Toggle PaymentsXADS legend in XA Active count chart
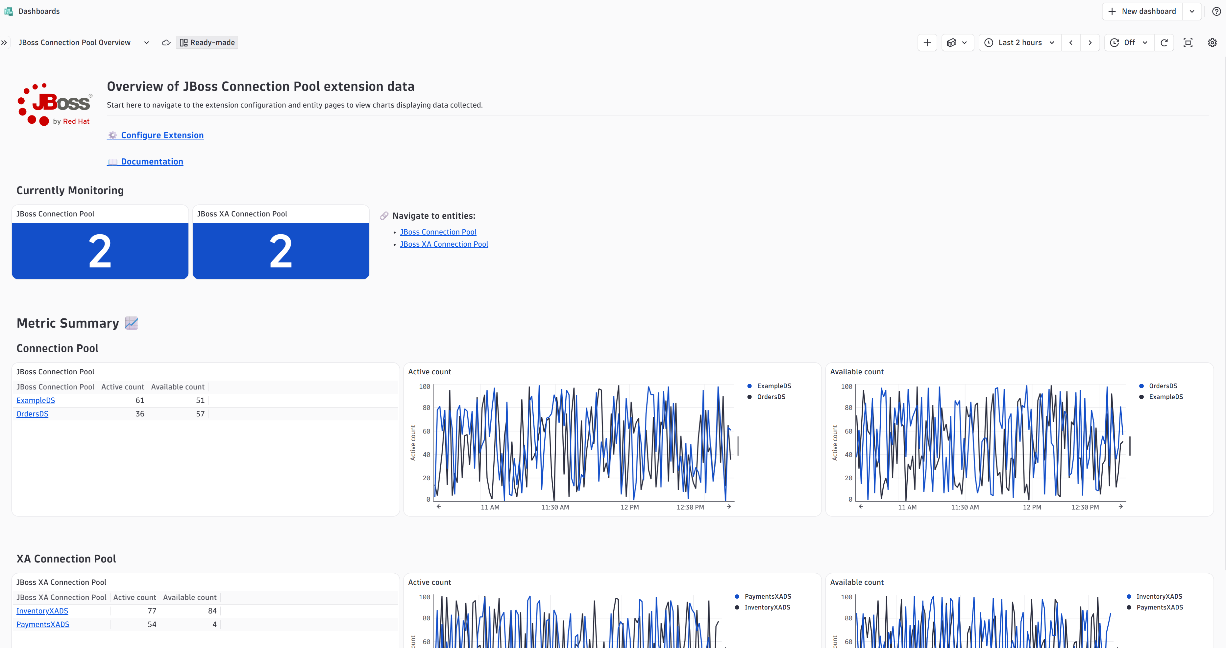Screen dimensions: 1226x648 763,597
